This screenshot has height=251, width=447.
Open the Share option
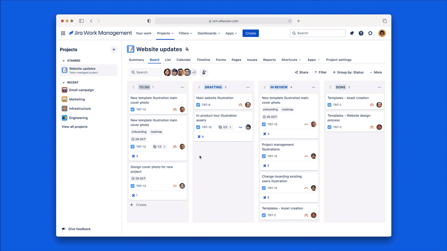301,73
